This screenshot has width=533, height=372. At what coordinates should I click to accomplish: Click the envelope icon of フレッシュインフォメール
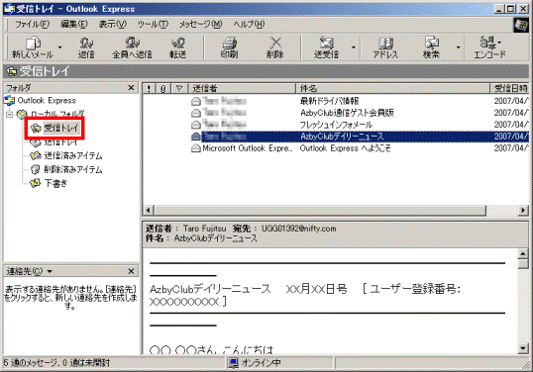(x=196, y=125)
